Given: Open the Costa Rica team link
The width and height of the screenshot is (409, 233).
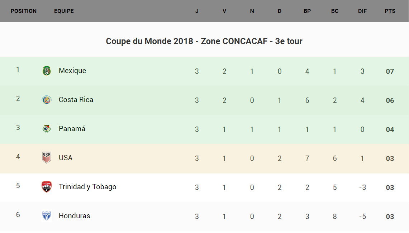Looking at the screenshot, I should [x=76, y=100].
